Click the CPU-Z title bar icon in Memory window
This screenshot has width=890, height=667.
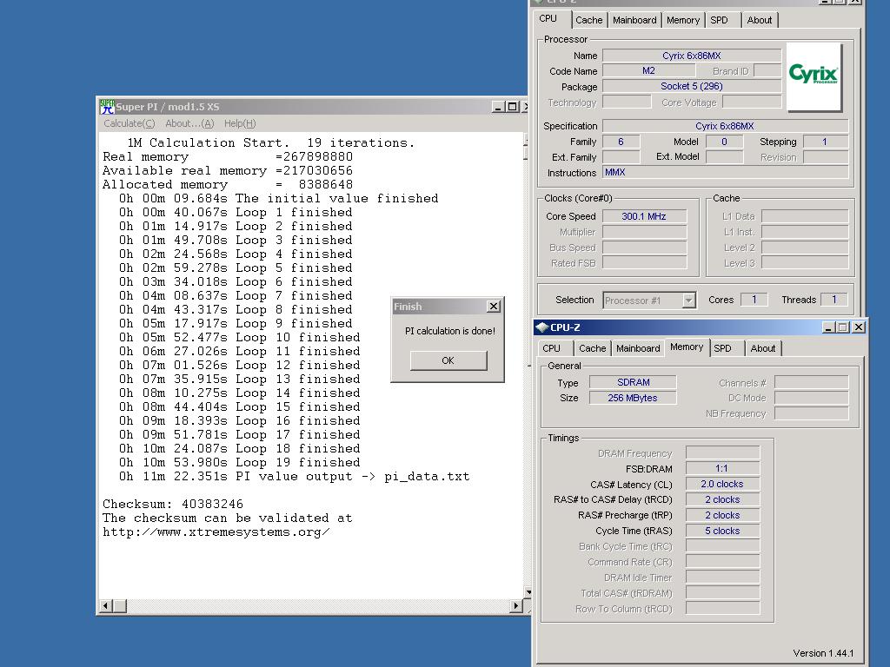click(542, 327)
